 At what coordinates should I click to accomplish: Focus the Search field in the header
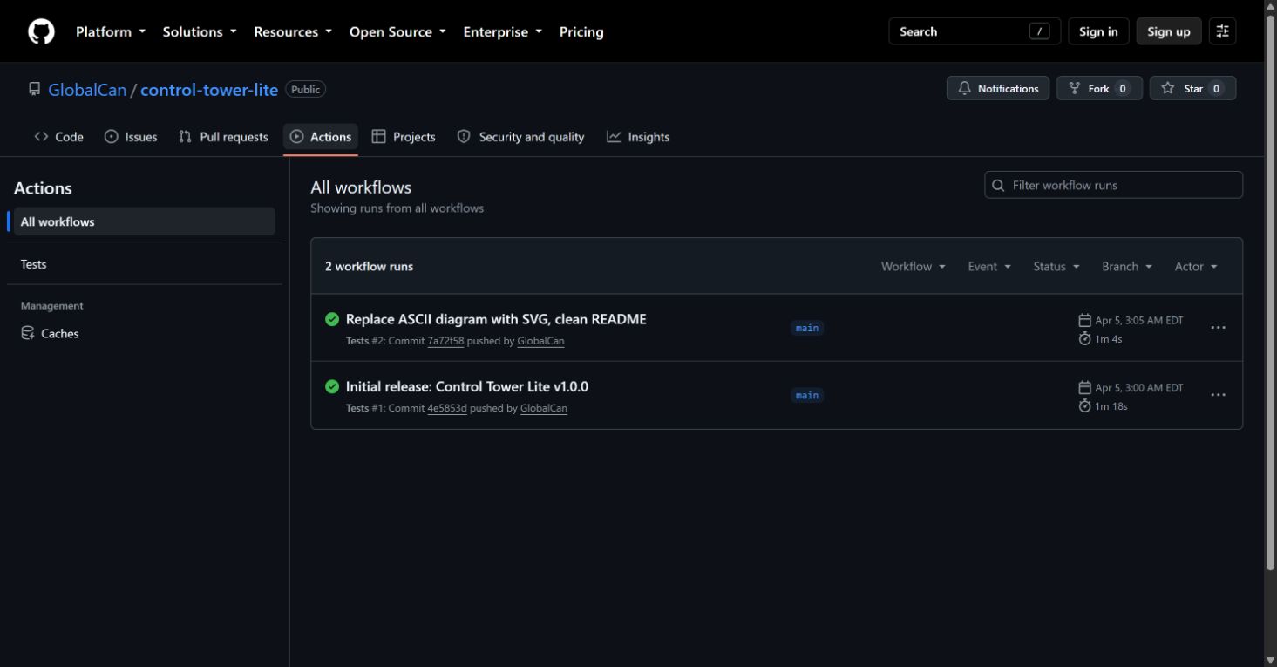(975, 31)
